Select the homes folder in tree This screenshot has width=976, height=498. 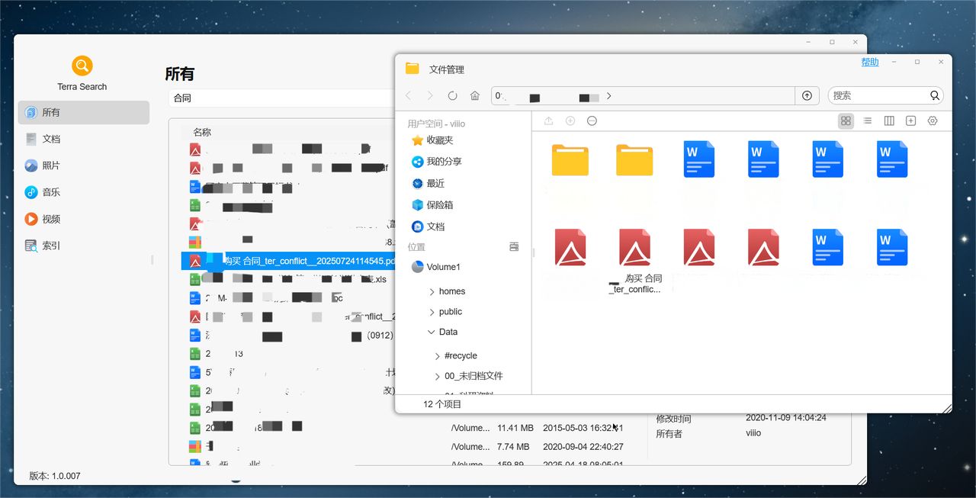(452, 291)
